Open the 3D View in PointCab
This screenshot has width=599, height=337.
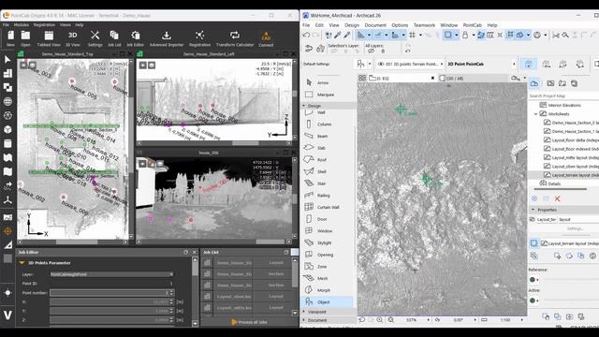[73, 38]
